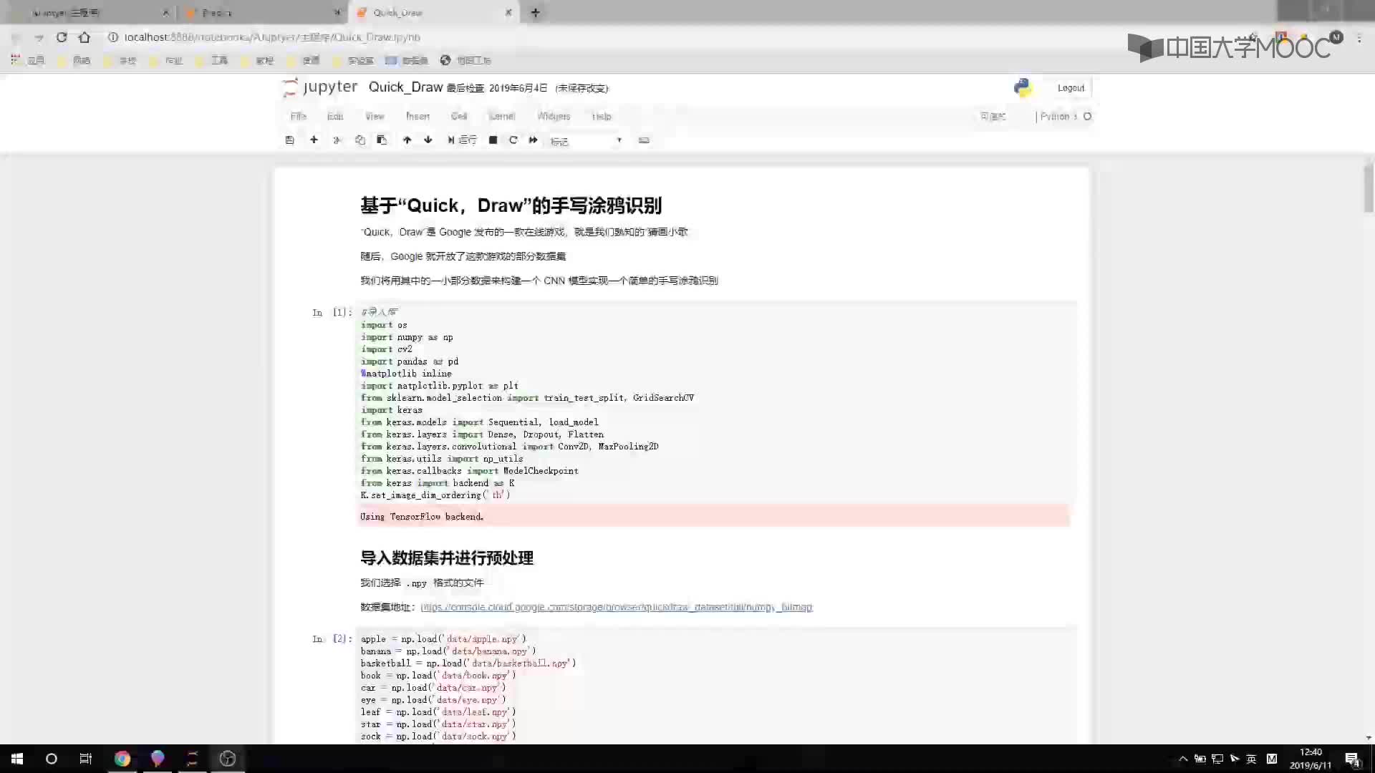Open a new browser tab
The width and height of the screenshot is (1375, 773).
pyautogui.click(x=535, y=12)
